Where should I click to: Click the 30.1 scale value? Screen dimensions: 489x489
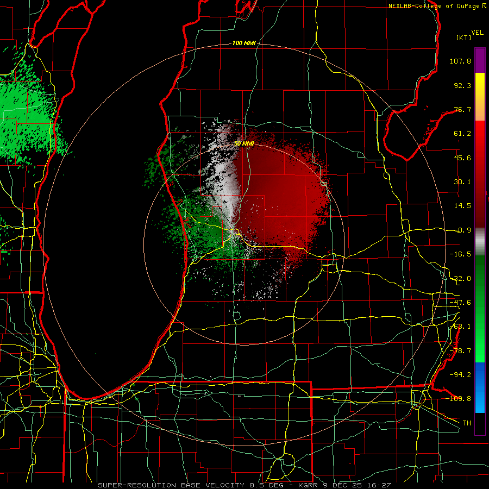(462, 182)
